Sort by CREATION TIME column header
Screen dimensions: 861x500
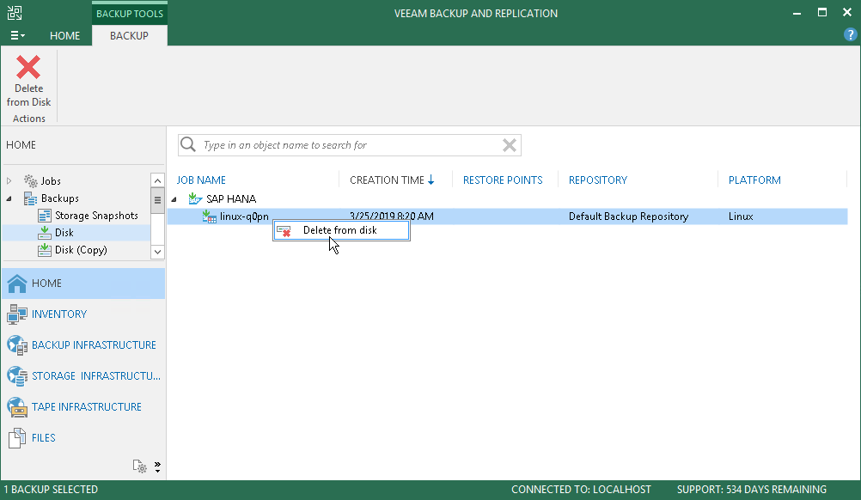click(x=392, y=180)
